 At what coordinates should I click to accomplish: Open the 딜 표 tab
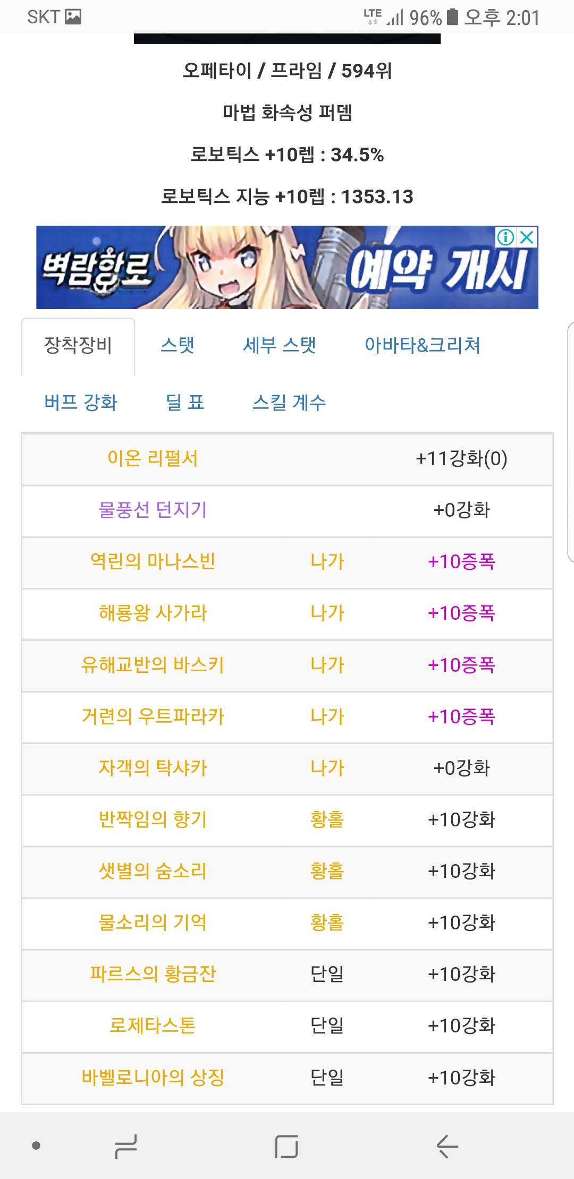[185, 403]
